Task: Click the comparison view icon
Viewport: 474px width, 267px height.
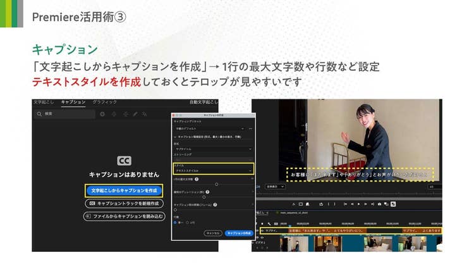Action: tap(386, 204)
